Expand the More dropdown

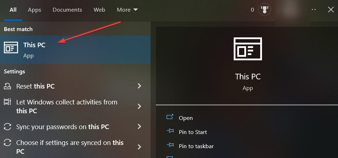pyautogui.click(x=127, y=10)
